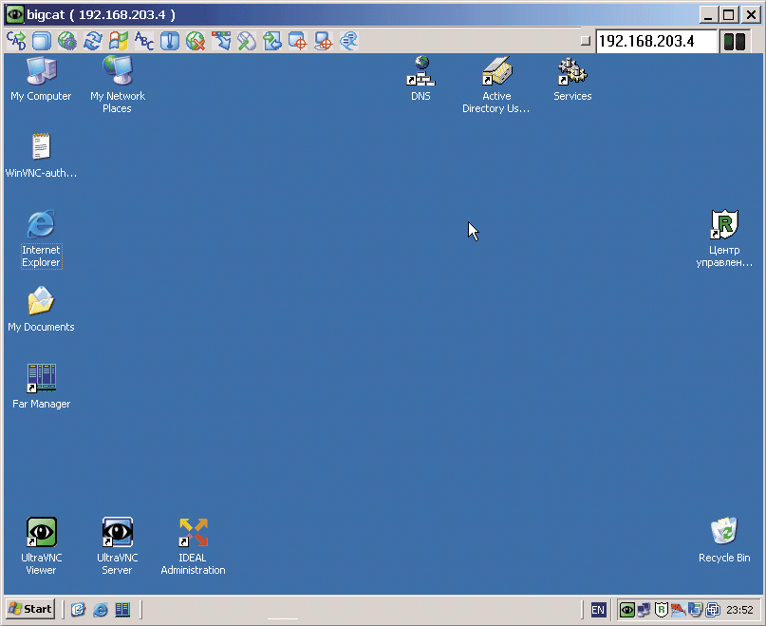The image size is (766, 626).
Task: Select Far Manager shortcut
Action: pyautogui.click(x=41, y=386)
